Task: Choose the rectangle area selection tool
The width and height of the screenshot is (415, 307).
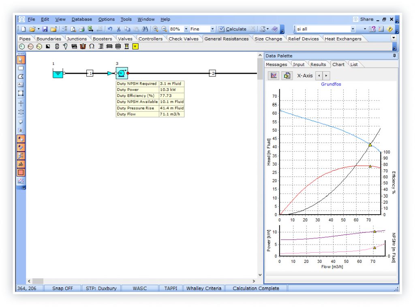Action: click(x=21, y=68)
